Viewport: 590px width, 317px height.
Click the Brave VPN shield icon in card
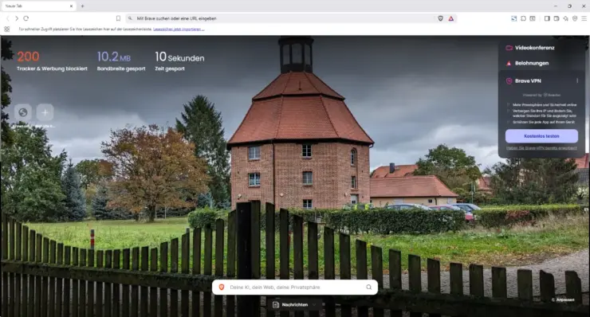click(x=509, y=81)
